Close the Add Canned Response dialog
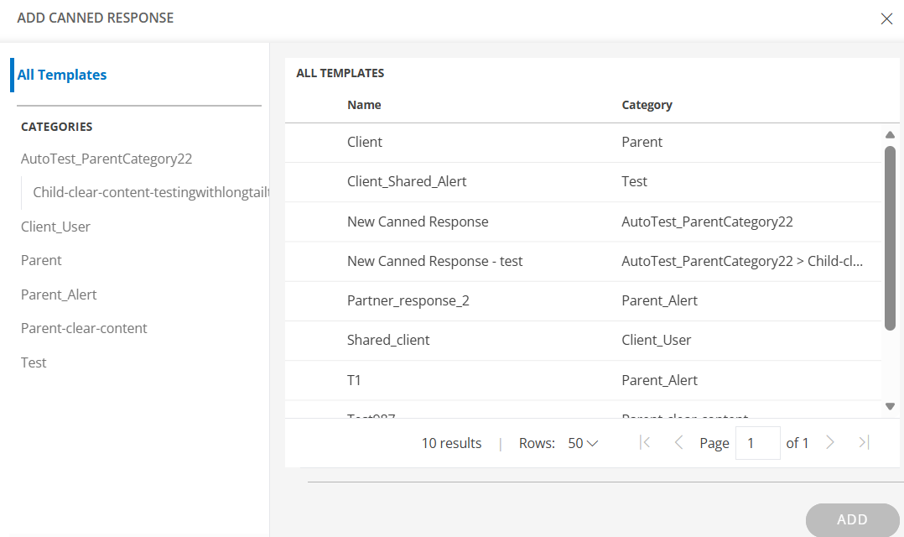Image resolution: width=904 pixels, height=537 pixels. [886, 18]
